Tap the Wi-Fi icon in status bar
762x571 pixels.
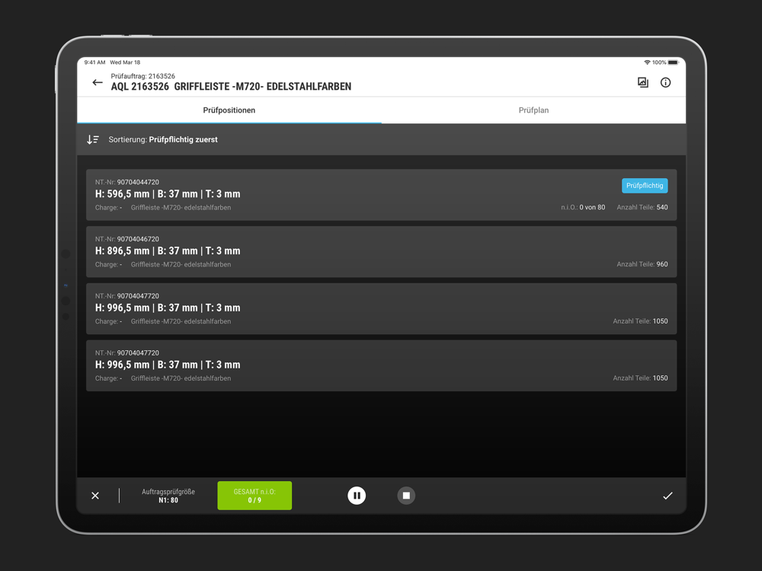pos(647,62)
